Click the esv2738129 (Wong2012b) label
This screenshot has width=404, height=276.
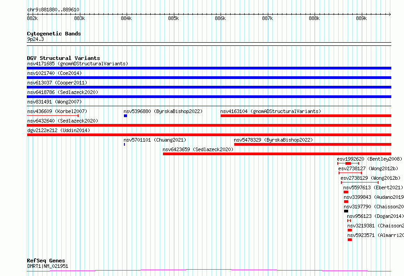point(370,178)
